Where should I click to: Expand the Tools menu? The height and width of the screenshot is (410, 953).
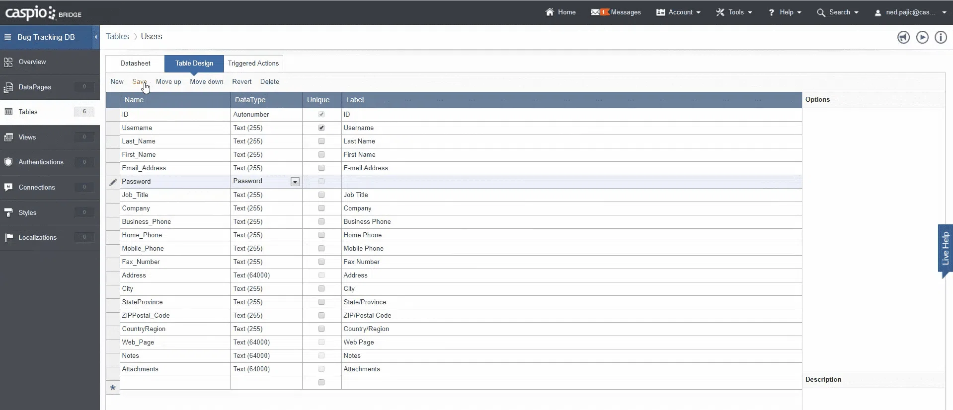(734, 12)
